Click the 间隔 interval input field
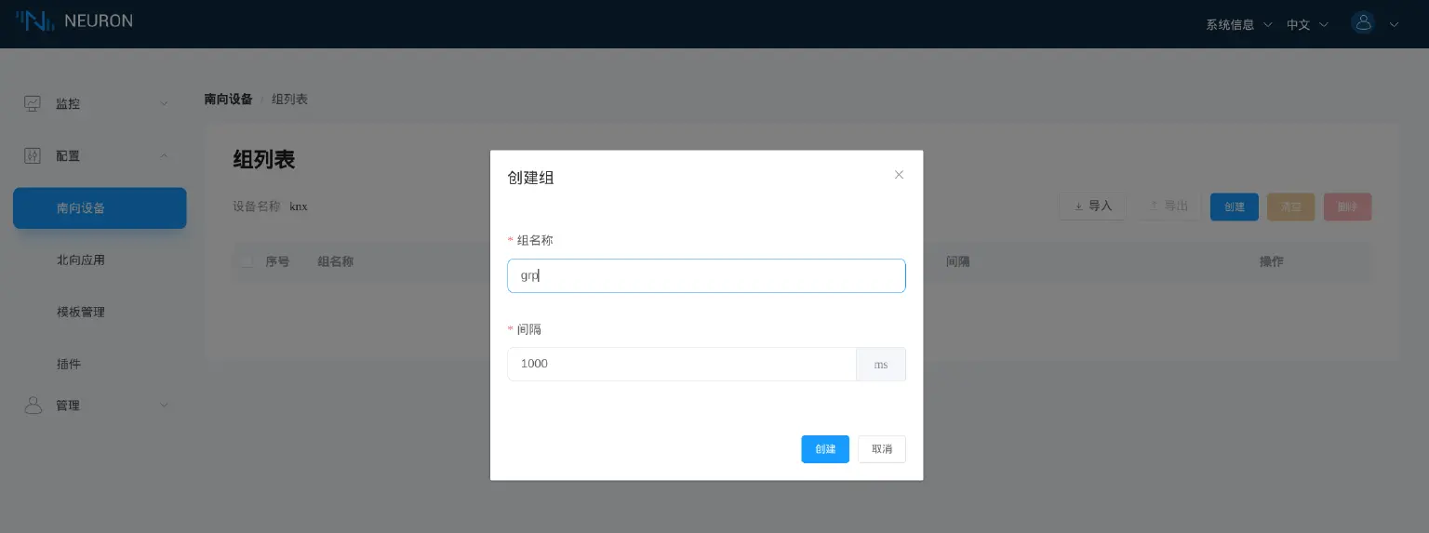The image size is (1429, 533). pos(681,364)
